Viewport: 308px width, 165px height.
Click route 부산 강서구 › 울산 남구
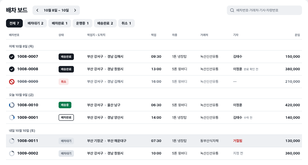[x=104, y=105]
